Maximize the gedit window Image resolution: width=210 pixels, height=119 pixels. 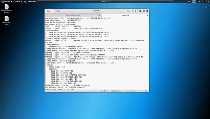tap(144, 11)
